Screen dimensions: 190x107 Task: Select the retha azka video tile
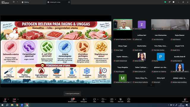(x=180, y=24)
